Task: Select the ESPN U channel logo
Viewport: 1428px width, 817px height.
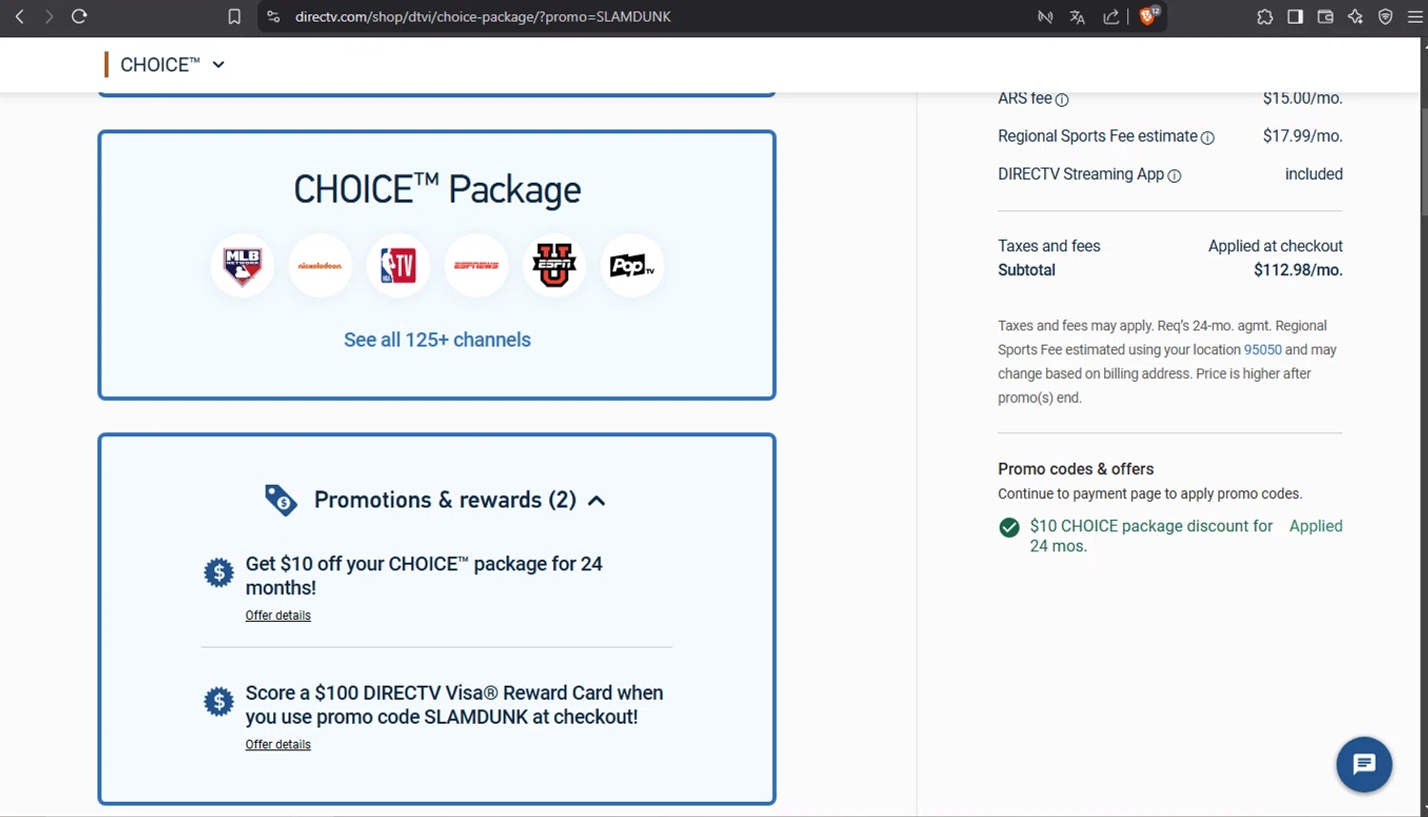Action: coord(554,266)
